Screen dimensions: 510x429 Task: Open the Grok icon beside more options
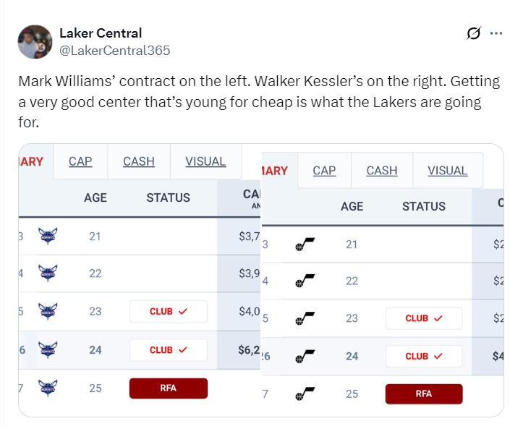474,33
